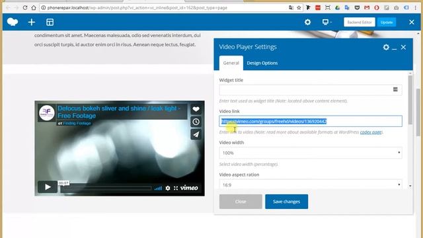Click the Vimeo video progress bar
The image size is (423, 238).
click(x=106, y=188)
